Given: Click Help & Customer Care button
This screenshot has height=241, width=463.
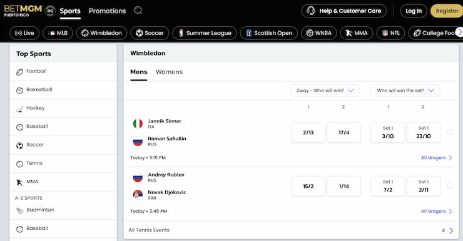Looking at the screenshot, I should click(343, 11).
